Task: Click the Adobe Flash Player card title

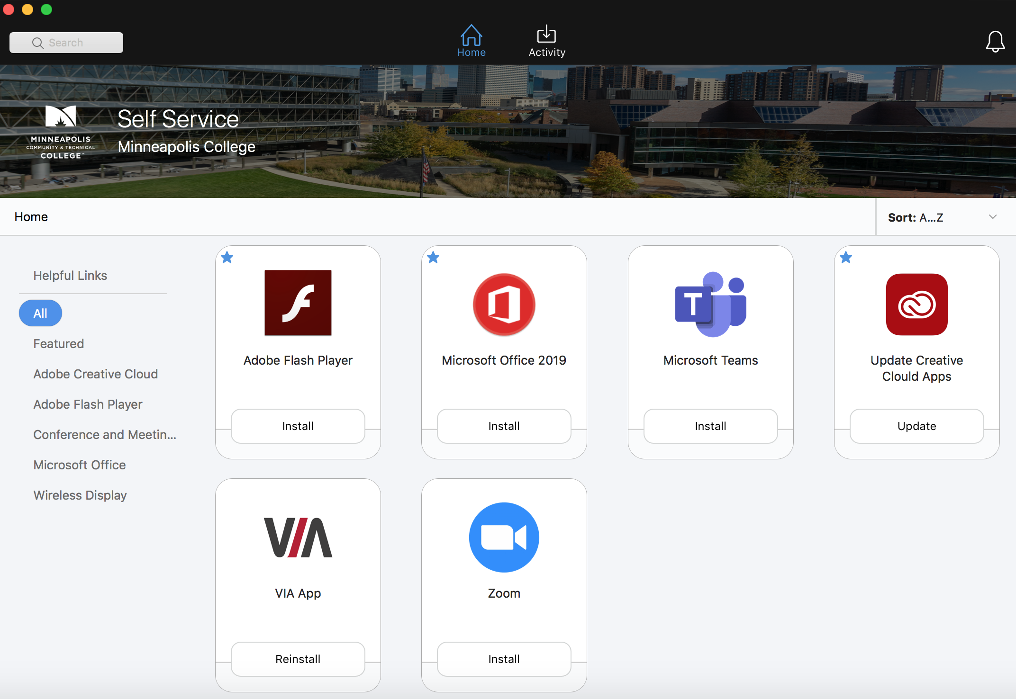Action: tap(298, 360)
